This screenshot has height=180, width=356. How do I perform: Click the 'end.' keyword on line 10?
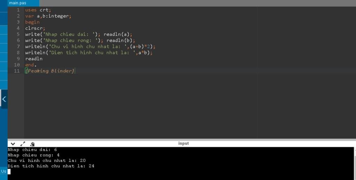31,65
